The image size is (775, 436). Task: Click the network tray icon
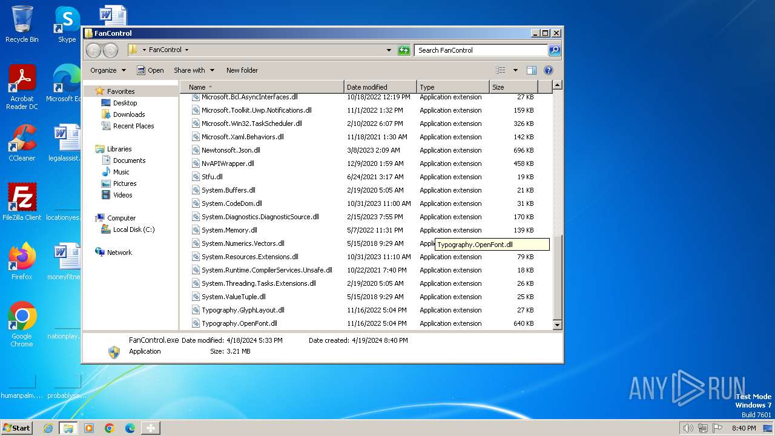pos(703,428)
